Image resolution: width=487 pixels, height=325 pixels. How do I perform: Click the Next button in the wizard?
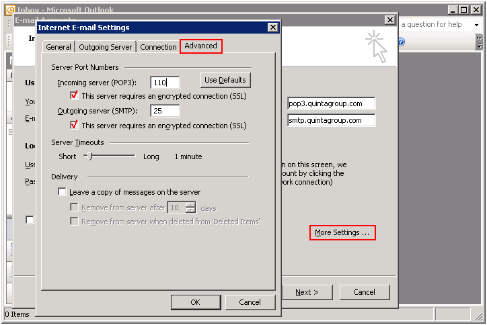point(306,292)
